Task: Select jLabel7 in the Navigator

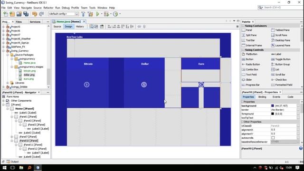Action: click(40, 153)
